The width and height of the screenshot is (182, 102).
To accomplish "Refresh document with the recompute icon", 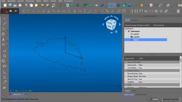I will [53, 5].
